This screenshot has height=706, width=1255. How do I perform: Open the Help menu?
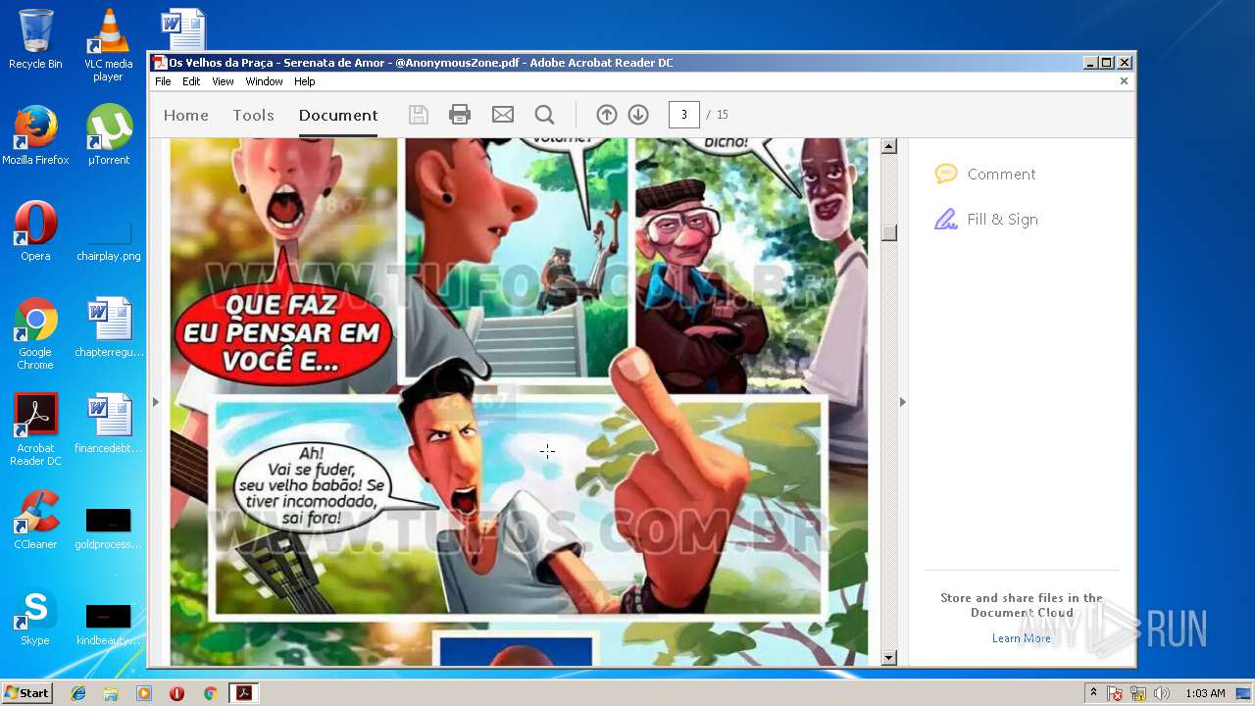coord(305,81)
